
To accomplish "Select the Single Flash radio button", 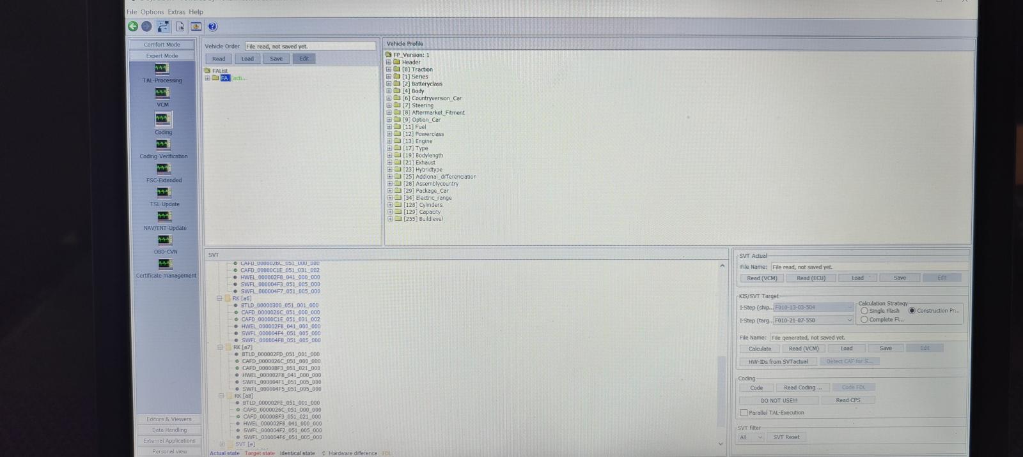I will [864, 311].
